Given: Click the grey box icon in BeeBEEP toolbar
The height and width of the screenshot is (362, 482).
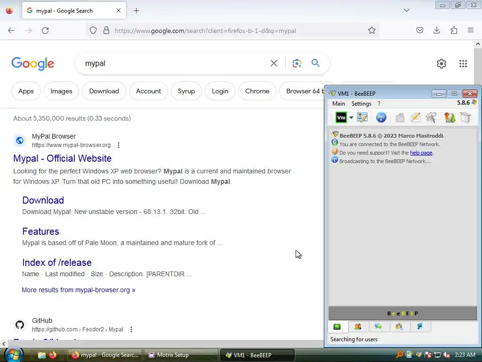Looking at the screenshot, I should (x=466, y=117).
